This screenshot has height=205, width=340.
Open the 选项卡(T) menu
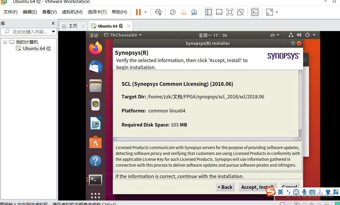97,12
